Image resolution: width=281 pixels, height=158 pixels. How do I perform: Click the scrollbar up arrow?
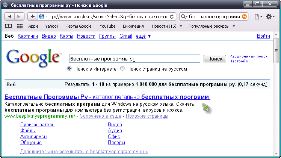276,34
